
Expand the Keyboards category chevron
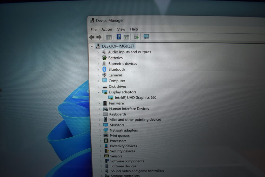[100, 114]
